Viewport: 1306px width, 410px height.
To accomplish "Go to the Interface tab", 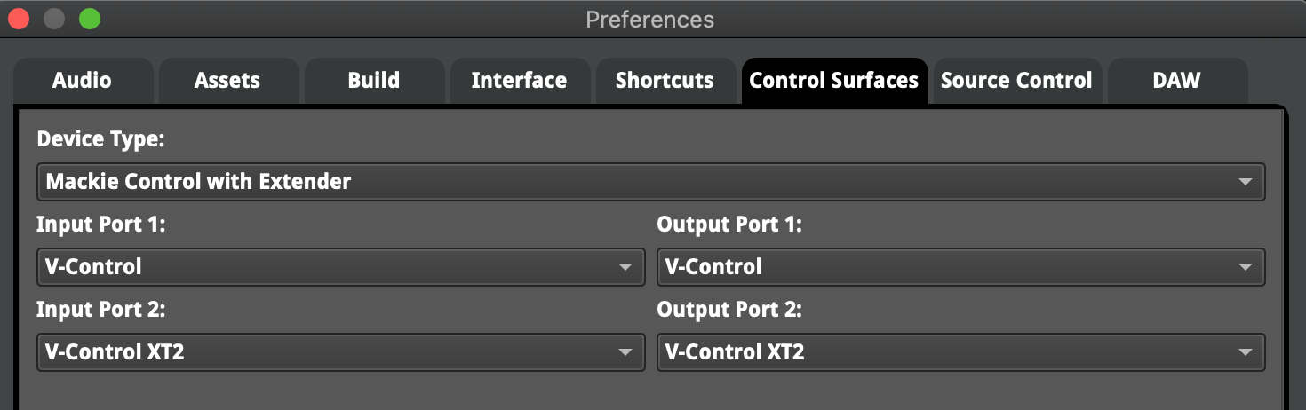I will pyautogui.click(x=519, y=81).
